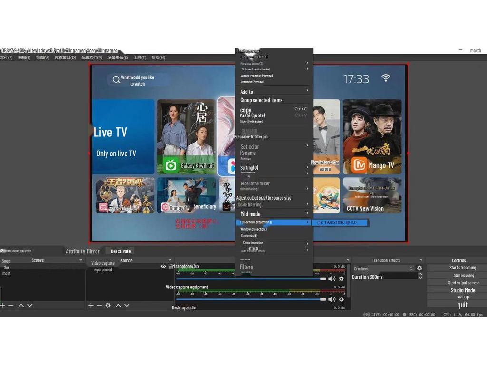
Task: Open the Gradient transition dropdown
Action: [384, 269]
